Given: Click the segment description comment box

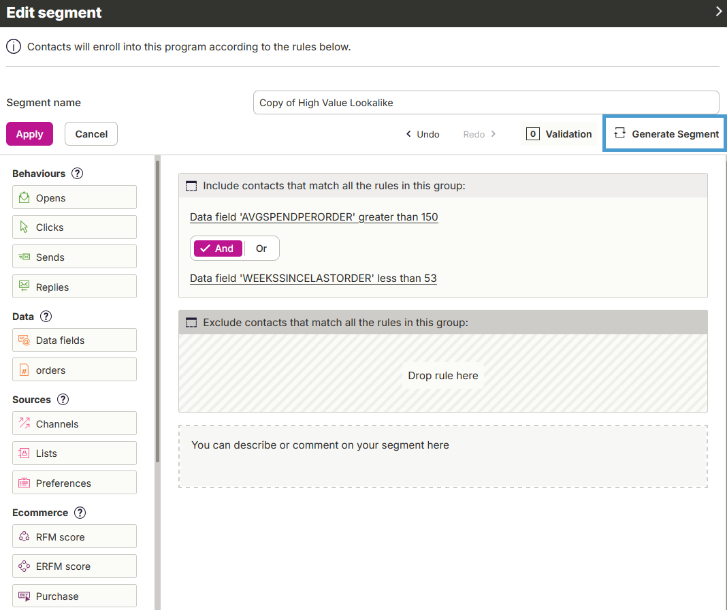Looking at the screenshot, I should [442, 456].
